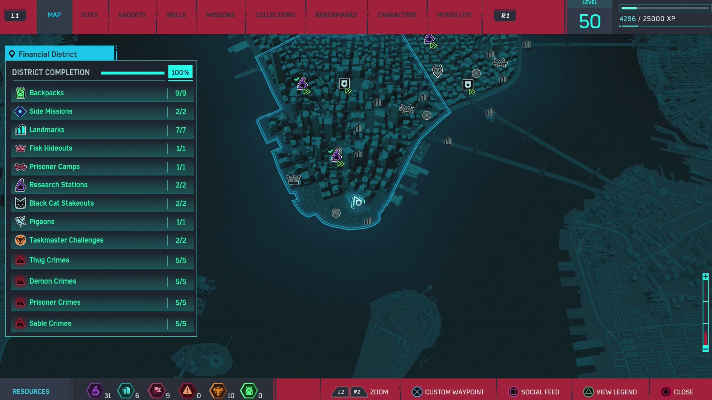Open the Social Feed
This screenshot has height=400, width=712.
coord(534,392)
